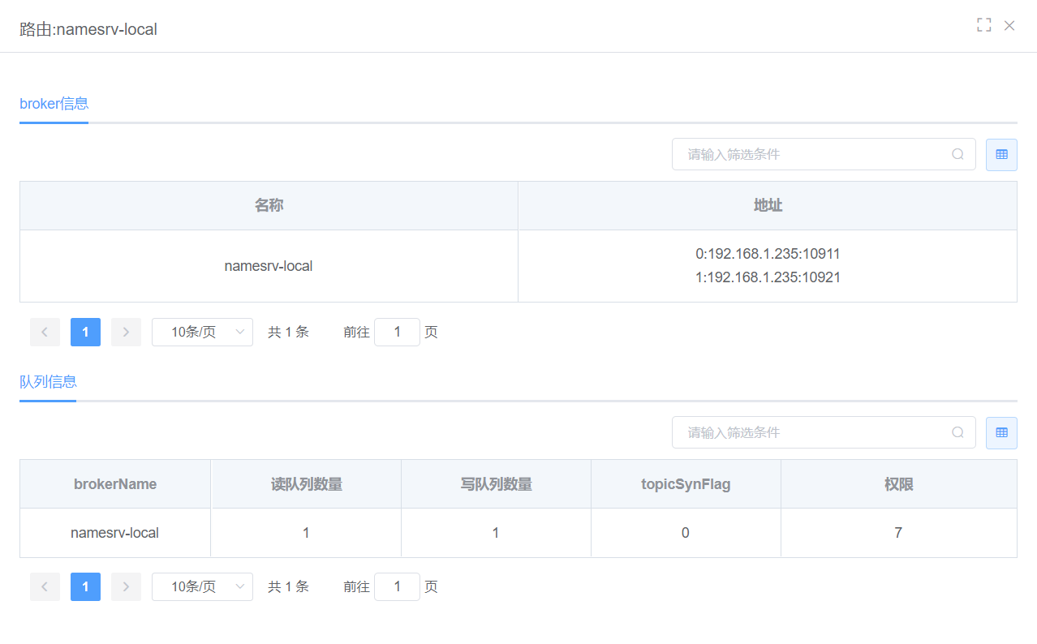Toggle fullscreen for the route dialog
Viewport: 1037px width, 644px height.
pos(984,25)
